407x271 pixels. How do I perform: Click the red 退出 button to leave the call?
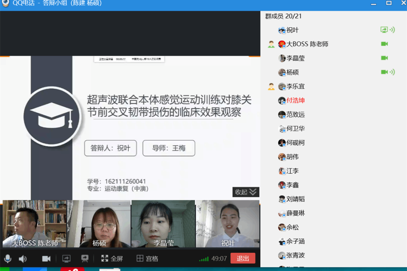point(243,259)
